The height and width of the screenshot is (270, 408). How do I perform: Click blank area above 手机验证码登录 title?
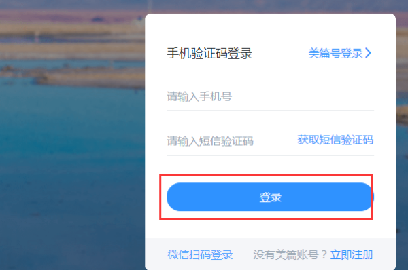click(x=270, y=30)
